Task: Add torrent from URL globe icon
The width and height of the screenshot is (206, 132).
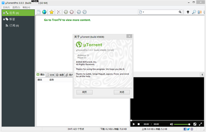Action: pyautogui.click(x=44, y=12)
